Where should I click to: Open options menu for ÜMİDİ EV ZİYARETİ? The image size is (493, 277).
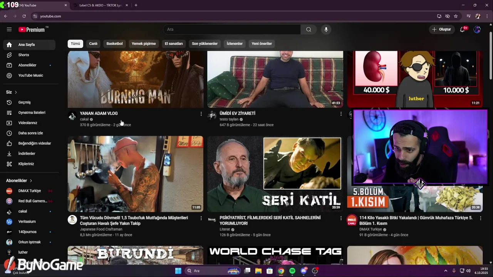(x=340, y=114)
